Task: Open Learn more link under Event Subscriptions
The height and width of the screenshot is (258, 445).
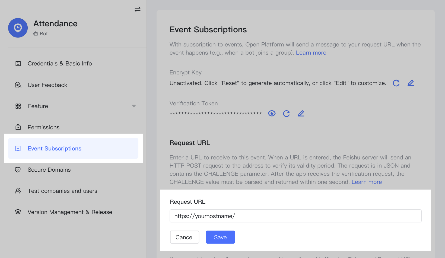Action: point(311,53)
